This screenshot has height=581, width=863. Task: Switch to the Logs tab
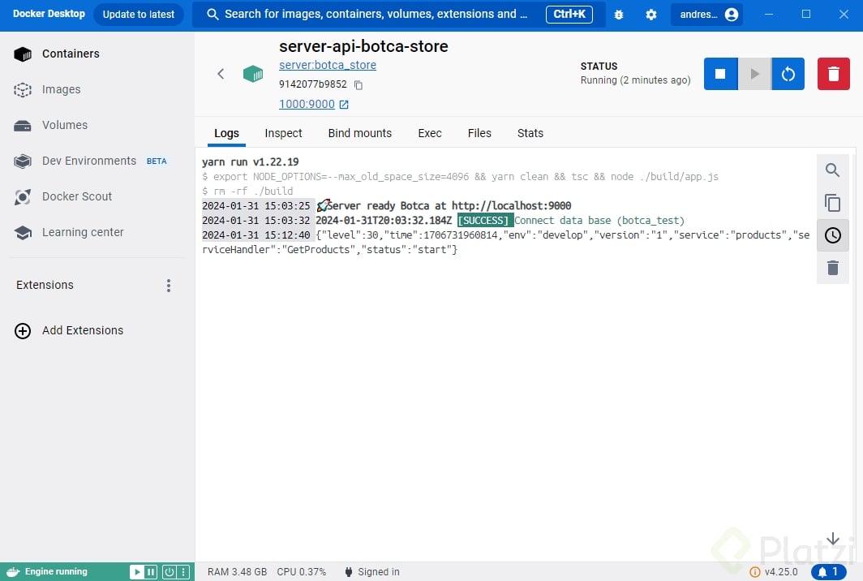(226, 133)
